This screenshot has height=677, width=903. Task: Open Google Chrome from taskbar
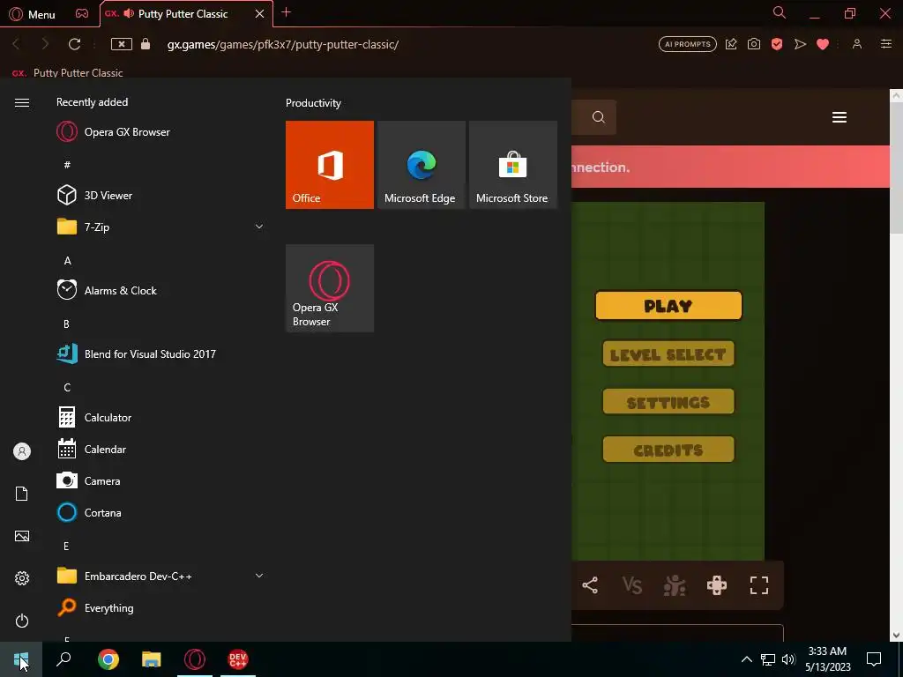tap(108, 659)
